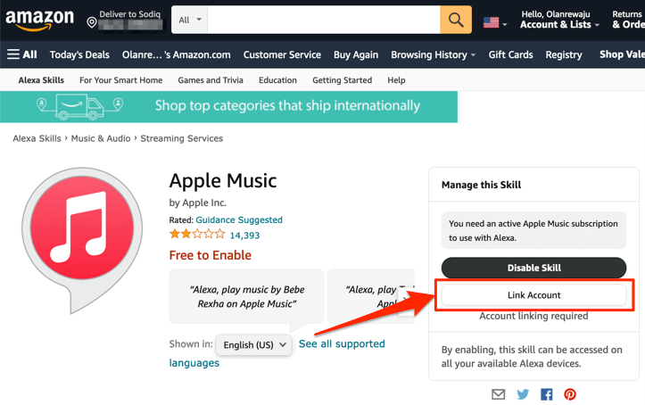Viewport: 645px width, 405px height.
Task: Click the Link Account button
Action: point(533,294)
